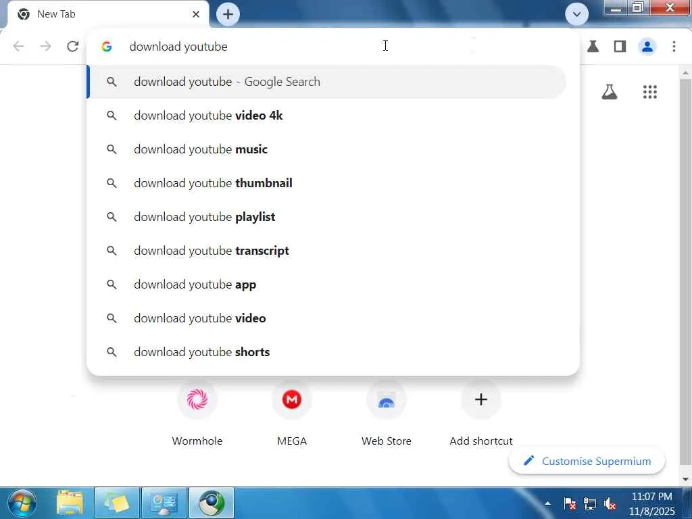This screenshot has height=519, width=692.
Task: Click the Add shortcut plus tile
Action: (481, 414)
